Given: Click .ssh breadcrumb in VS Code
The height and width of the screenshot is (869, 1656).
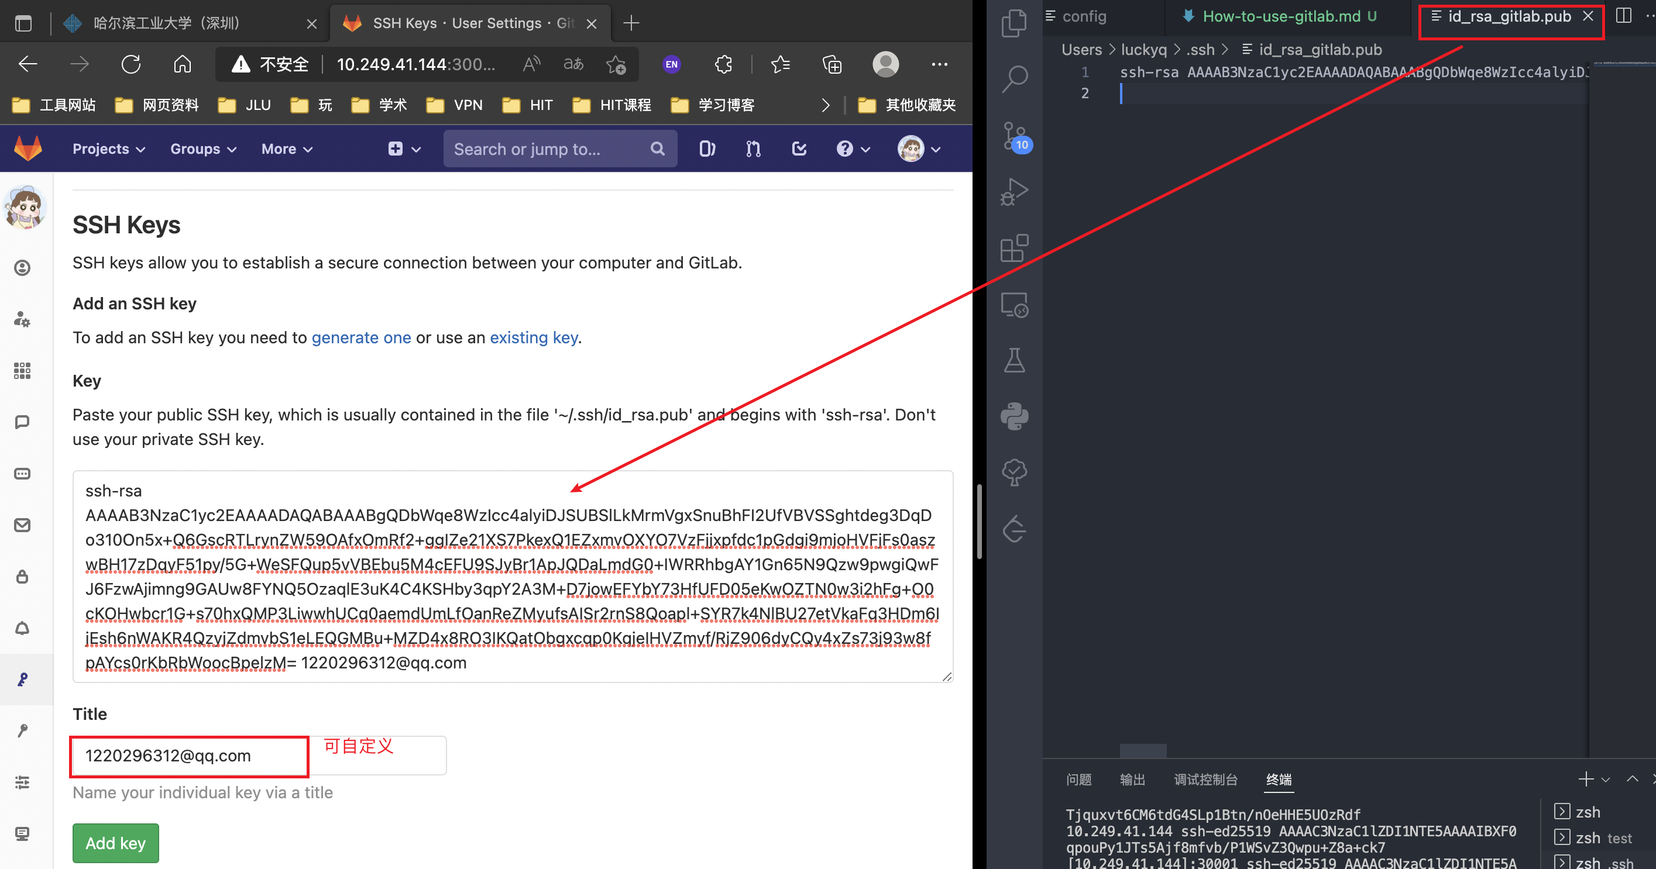Looking at the screenshot, I should tap(1200, 50).
